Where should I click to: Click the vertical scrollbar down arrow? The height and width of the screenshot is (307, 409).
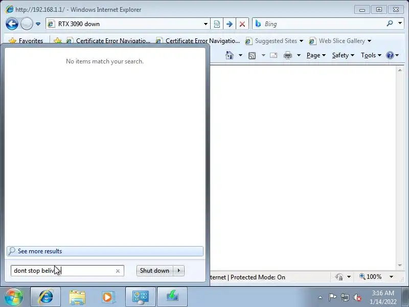[x=400, y=265]
